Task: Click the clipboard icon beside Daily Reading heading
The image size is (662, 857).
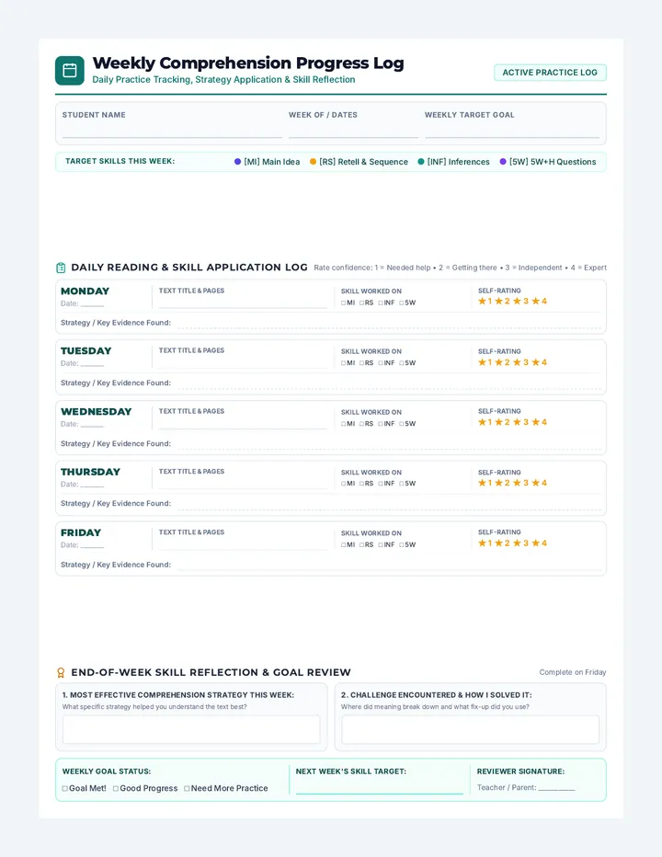Action: click(x=61, y=268)
